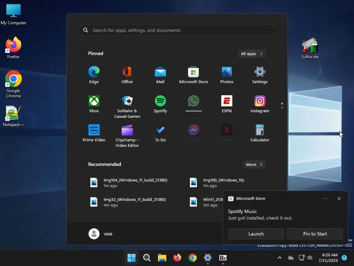This screenshot has width=354, height=266.
Task: Click the notification count badge
Action: tap(344, 257)
